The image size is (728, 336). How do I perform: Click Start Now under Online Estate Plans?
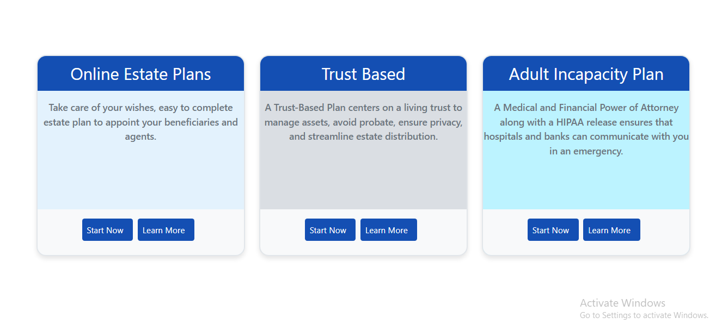coord(107,230)
